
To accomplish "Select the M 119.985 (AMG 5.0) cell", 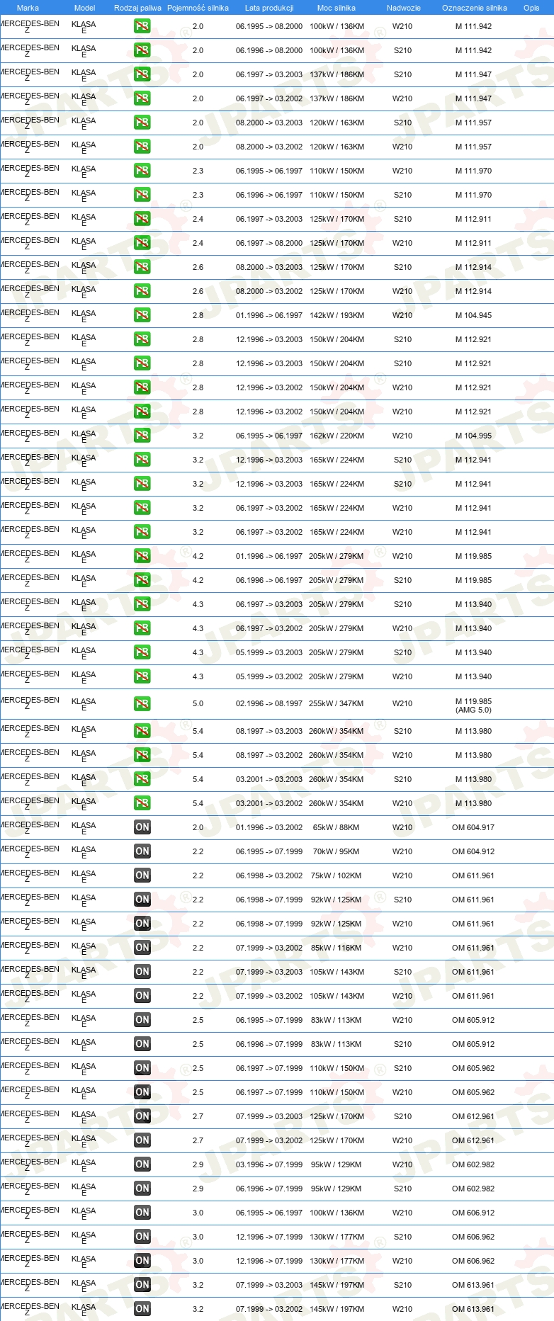I will pyautogui.click(x=473, y=705).
